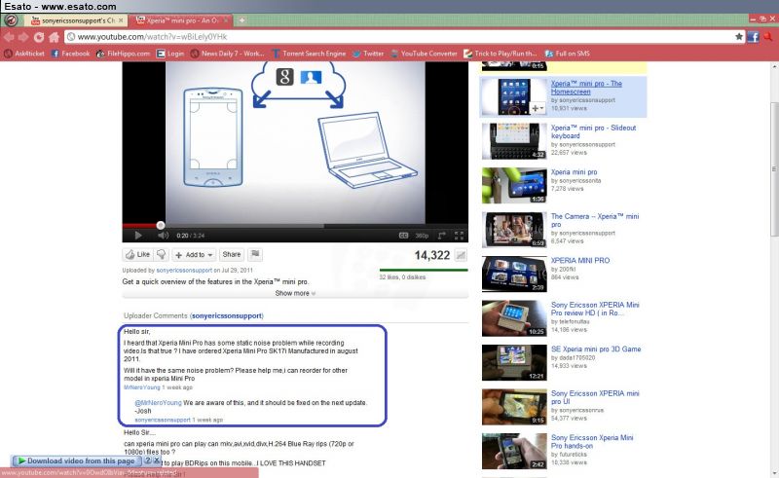Mute the video volume speaker icon

[x=163, y=236]
